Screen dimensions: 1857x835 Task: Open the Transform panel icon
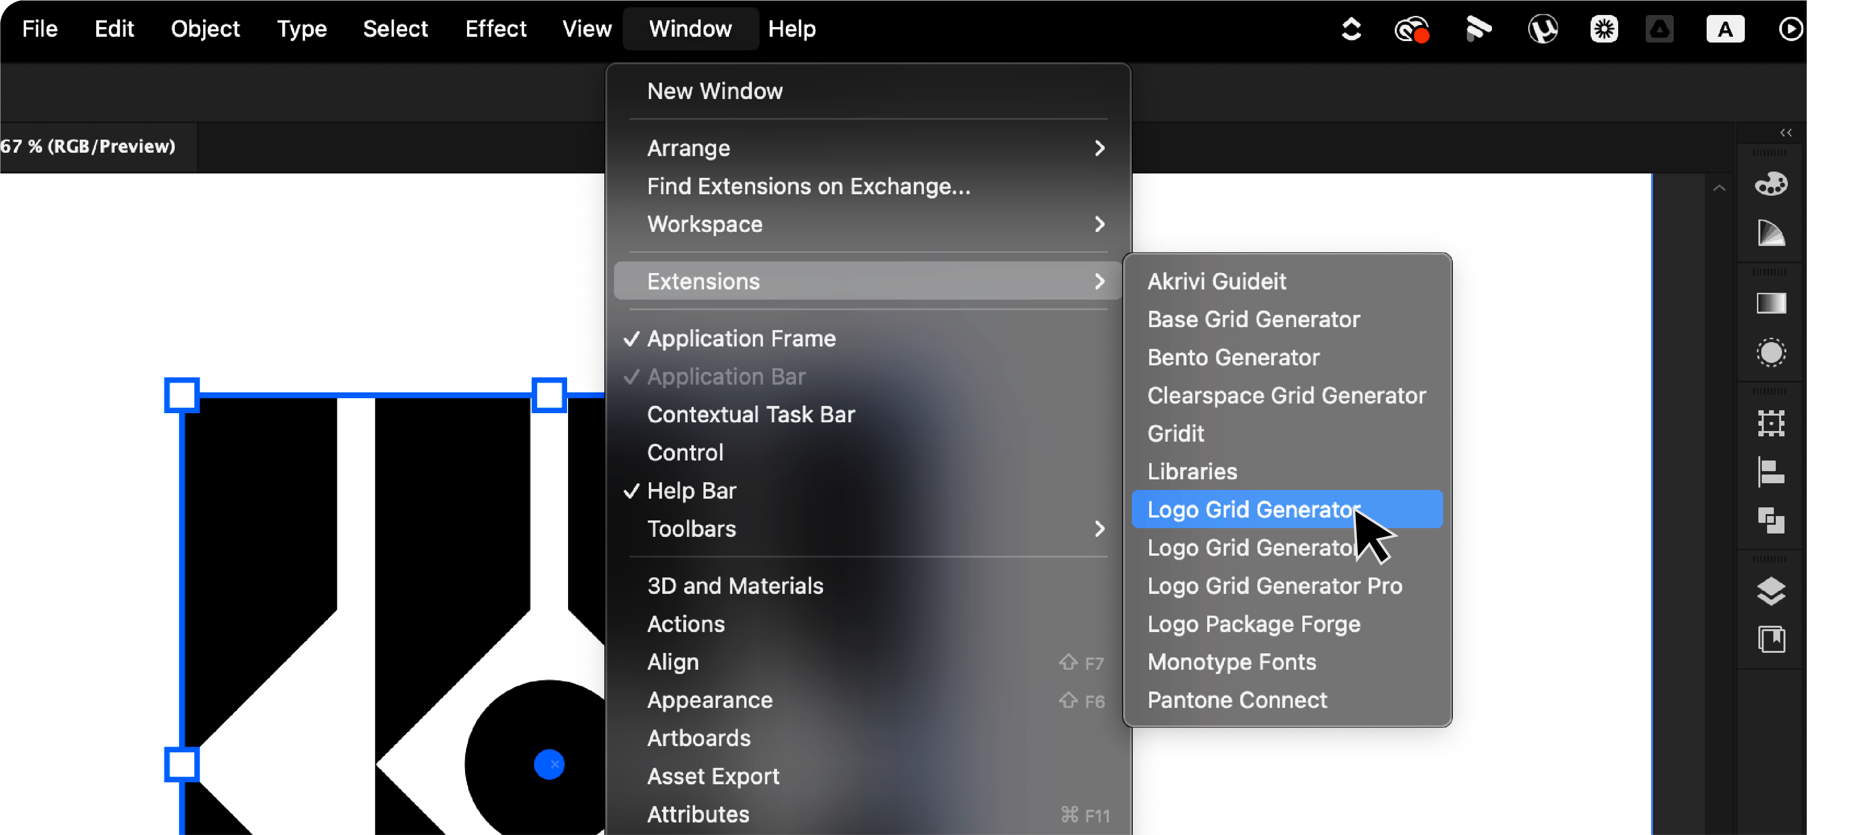click(1770, 424)
